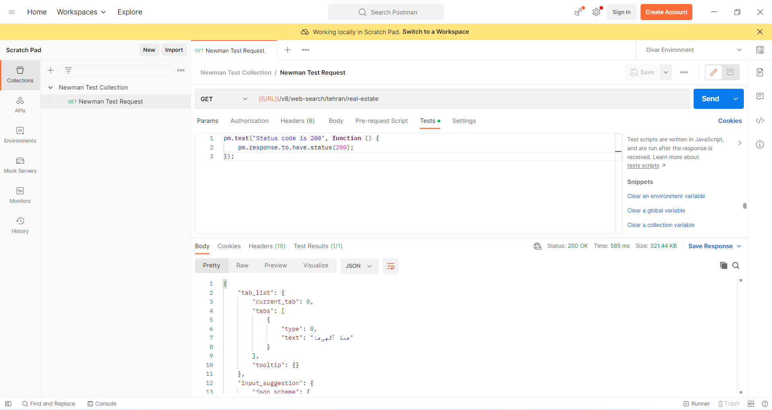This screenshot has height=410, width=772.
Task: Open the APIs sidebar panel
Action: (20, 105)
